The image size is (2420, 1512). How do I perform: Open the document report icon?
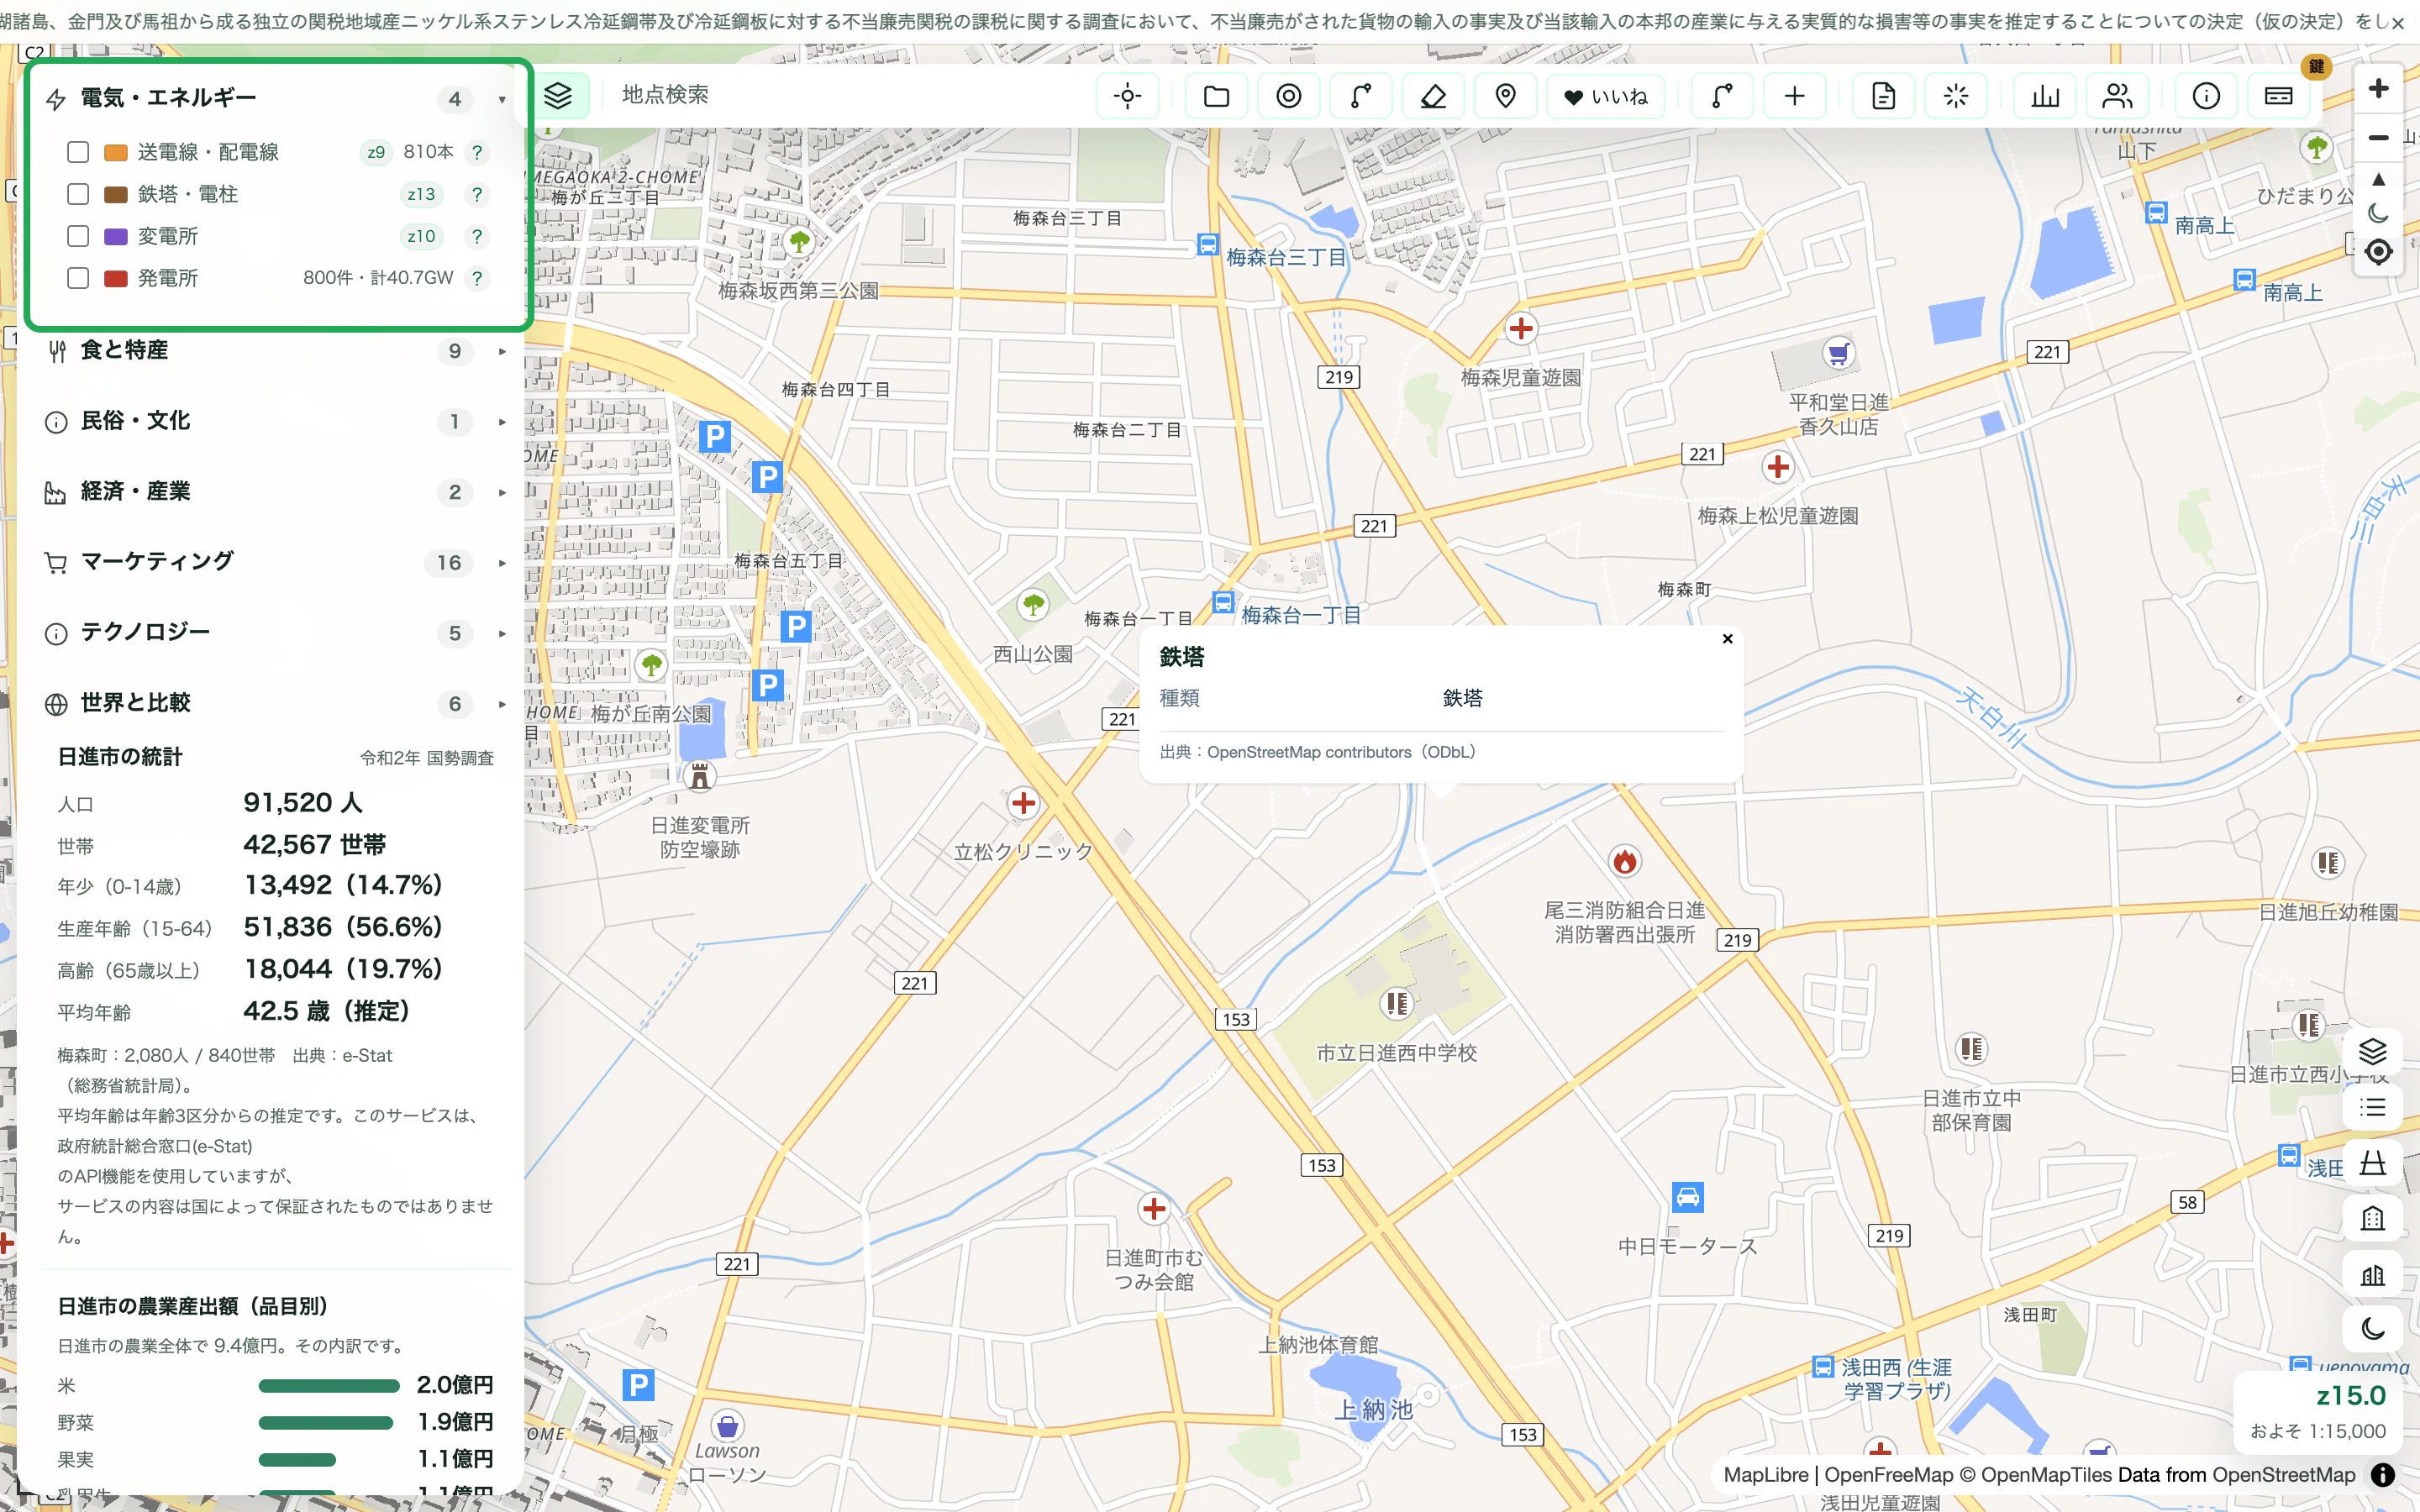coord(1883,96)
